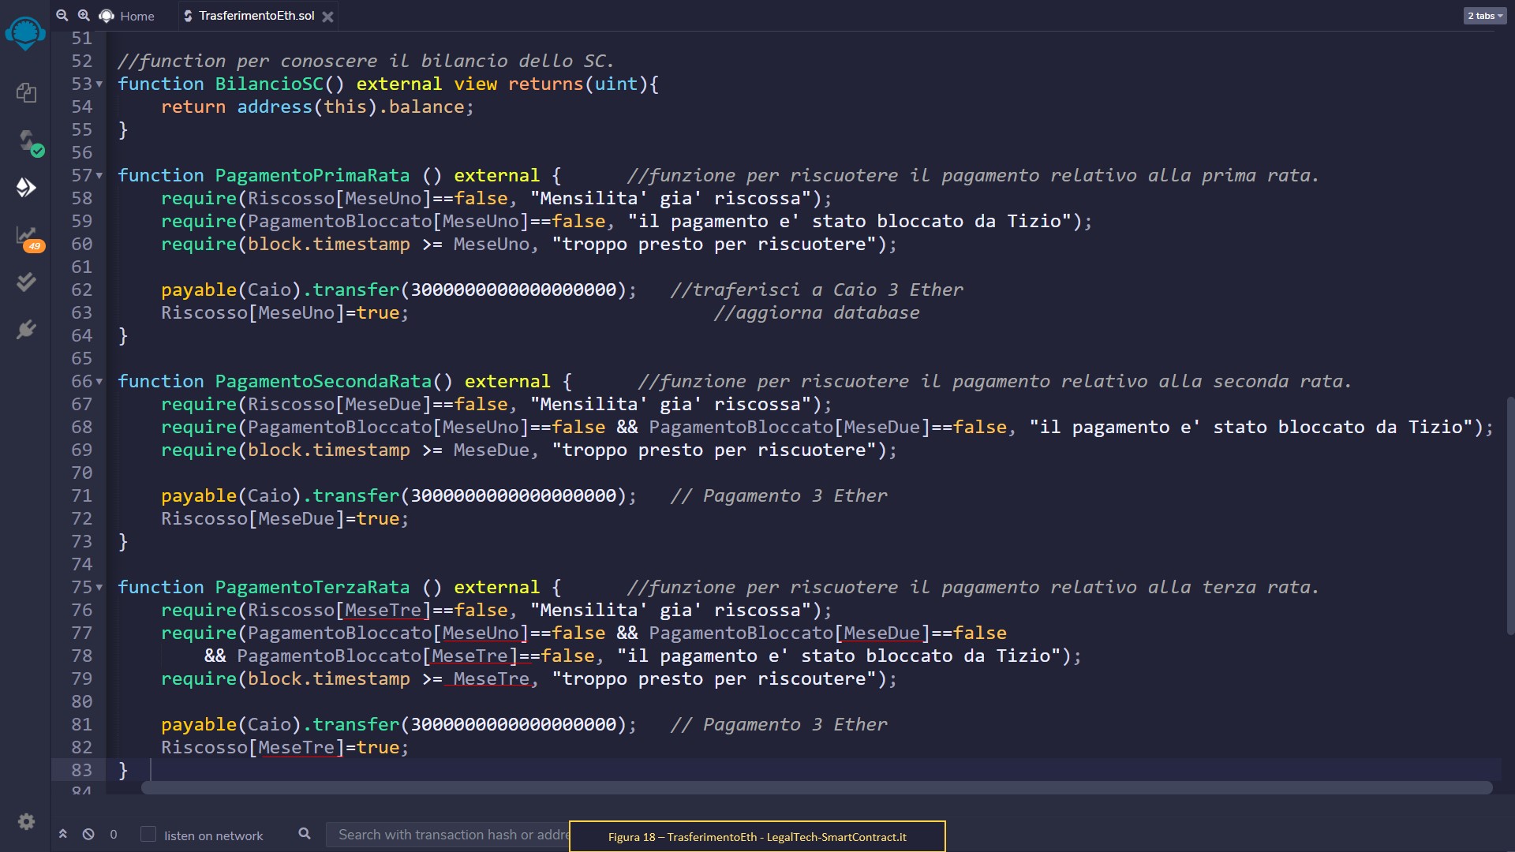Click string 'Mensilita' gia' riscossa' on line 58
The height and width of the screenshot is (852, 1515).
point(671,198)
